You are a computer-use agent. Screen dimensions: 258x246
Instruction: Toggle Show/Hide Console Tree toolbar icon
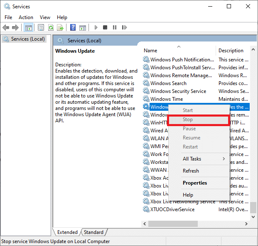point(29,27)
